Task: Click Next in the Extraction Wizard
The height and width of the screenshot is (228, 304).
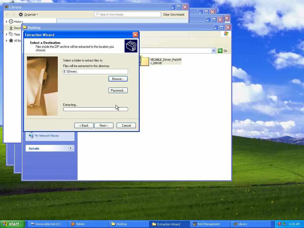Action: pos(104,126)
